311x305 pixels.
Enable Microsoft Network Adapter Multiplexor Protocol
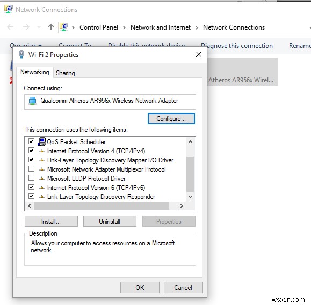(x=31, y=168)
